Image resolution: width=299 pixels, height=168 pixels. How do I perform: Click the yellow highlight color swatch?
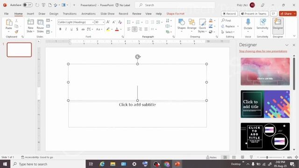[x=108, y=29]
